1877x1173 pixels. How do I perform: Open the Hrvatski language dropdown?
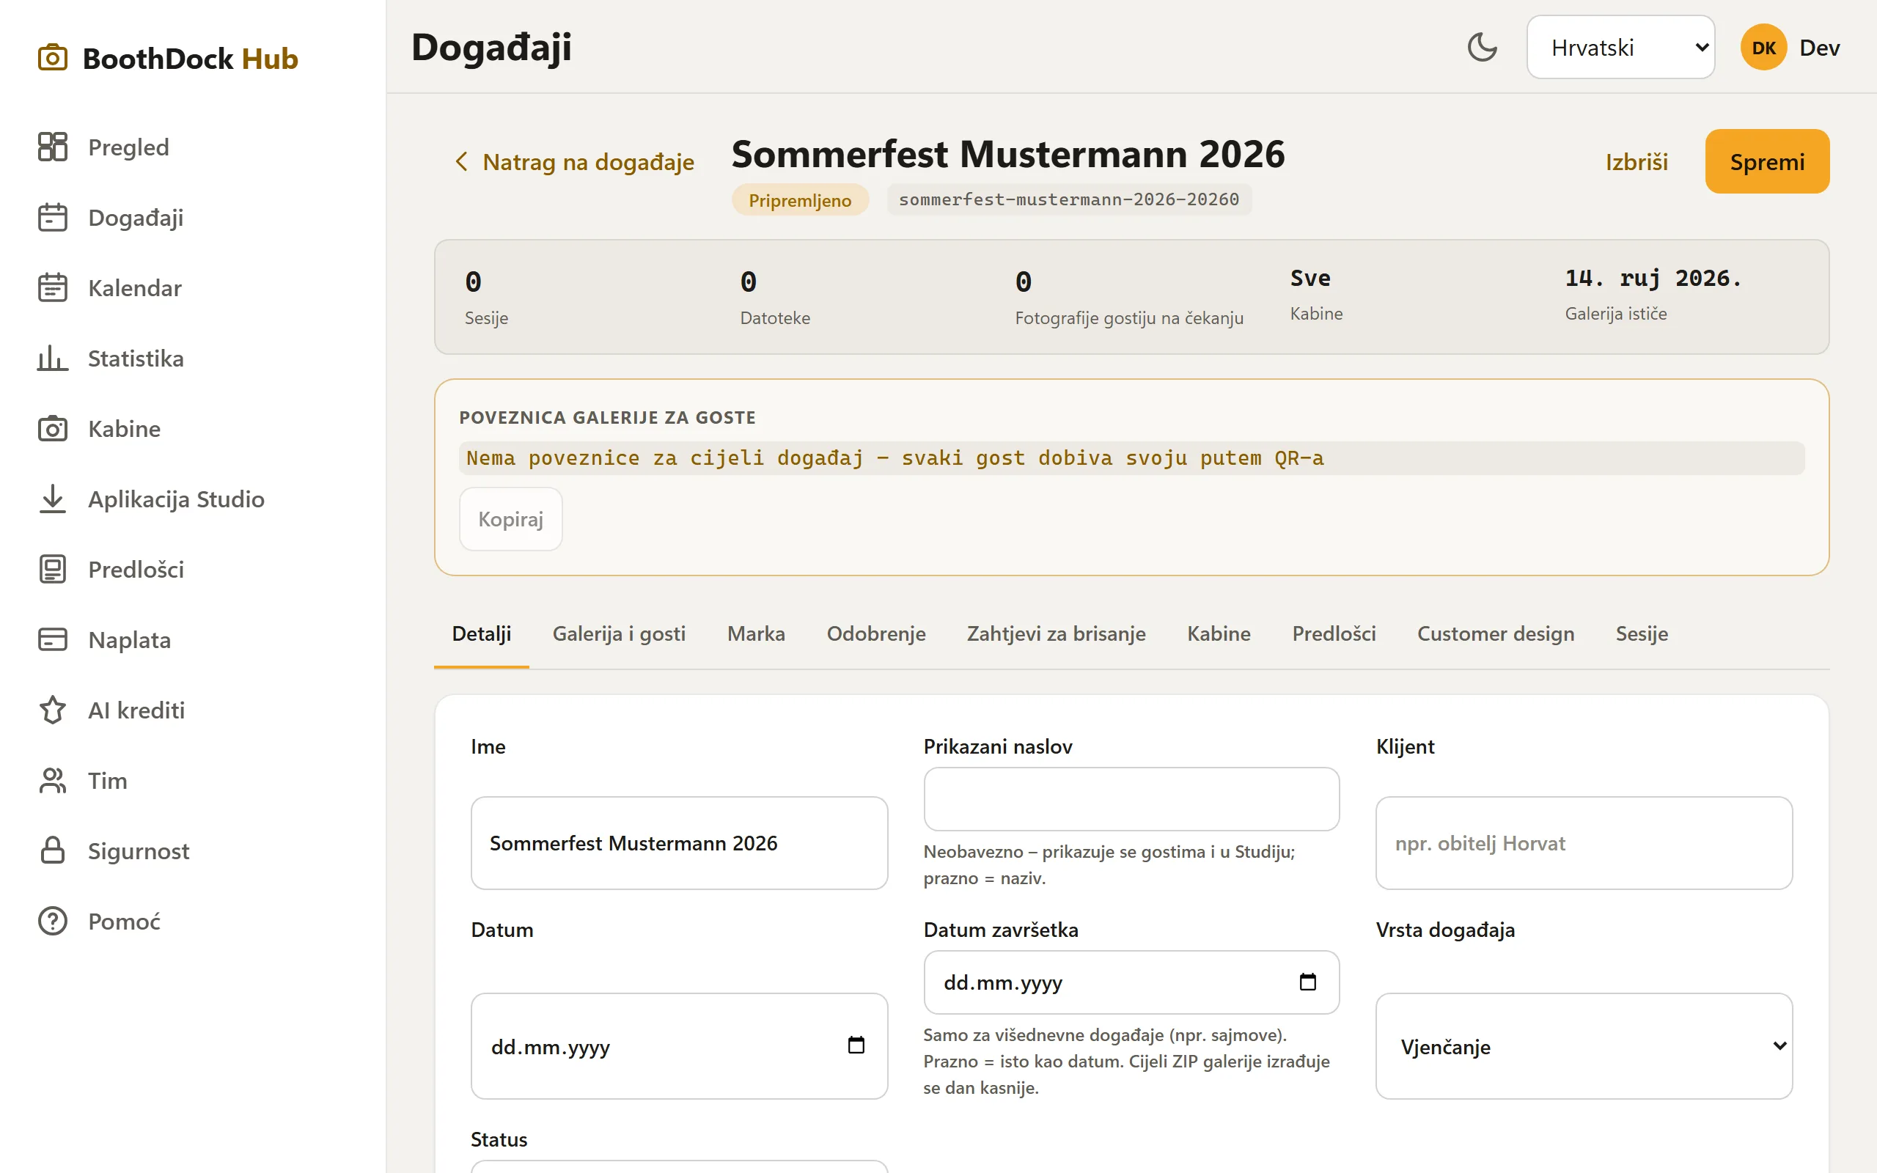[x=1620, y=48]
